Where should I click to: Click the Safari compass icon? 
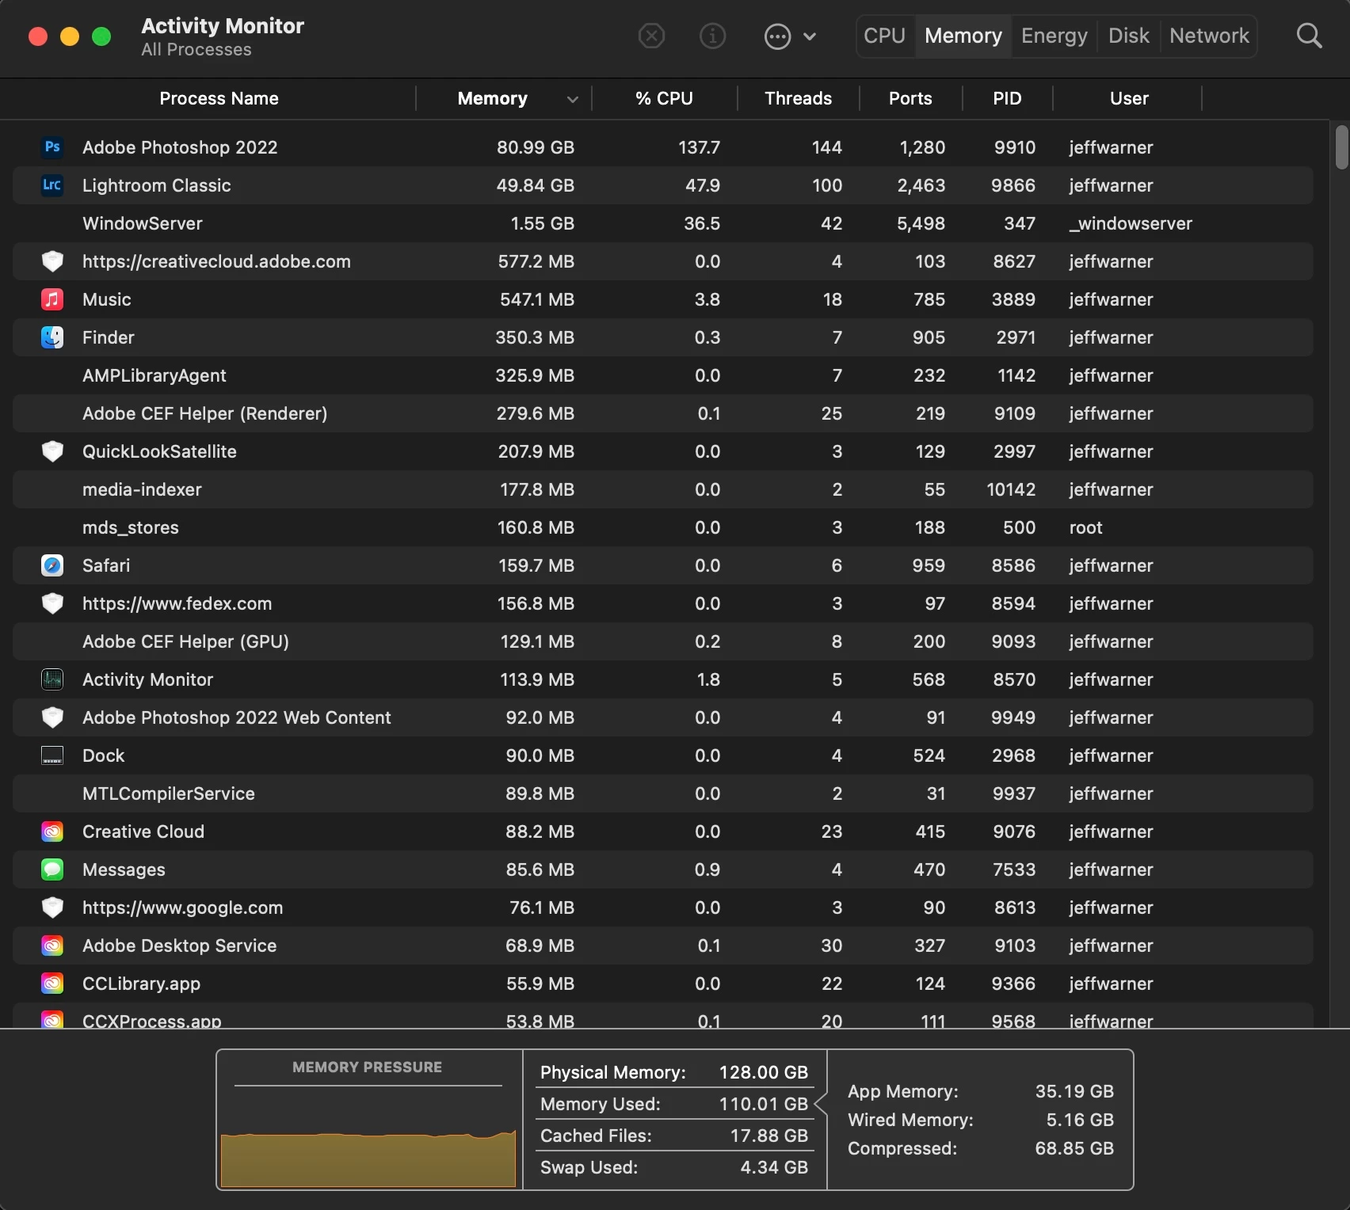point(52,565)
